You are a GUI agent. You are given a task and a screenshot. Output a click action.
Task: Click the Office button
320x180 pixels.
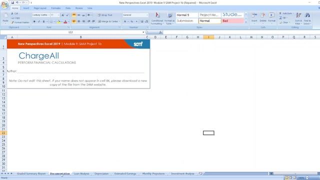pyautogui.click(x=4, y=5)
